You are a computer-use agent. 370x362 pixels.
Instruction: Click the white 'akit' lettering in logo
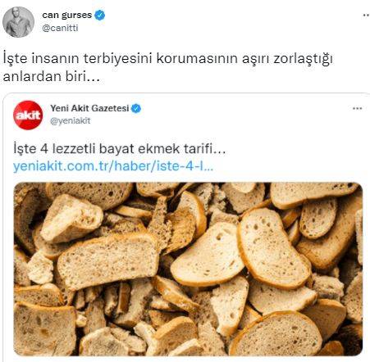click(x=28, y=115)
